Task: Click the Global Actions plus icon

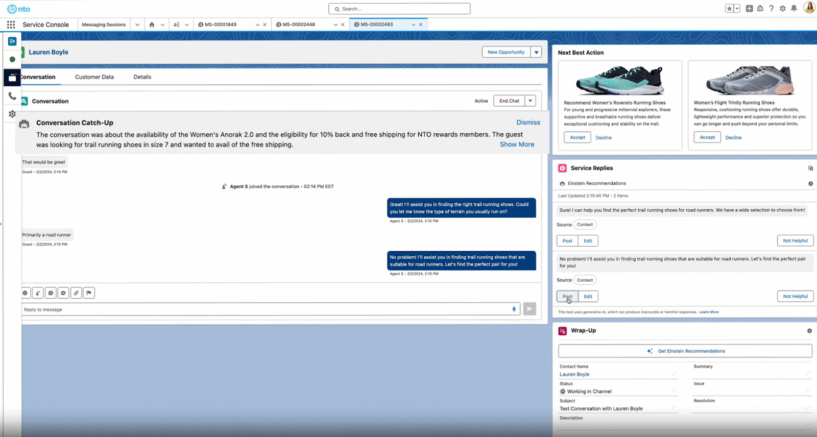Action: (749, 9)
